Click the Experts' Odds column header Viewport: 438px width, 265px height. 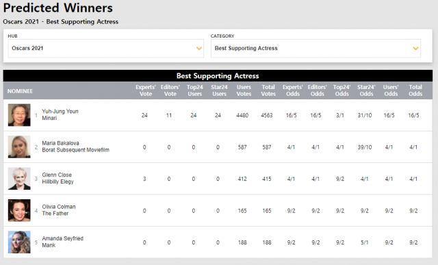tap(293, 90)
